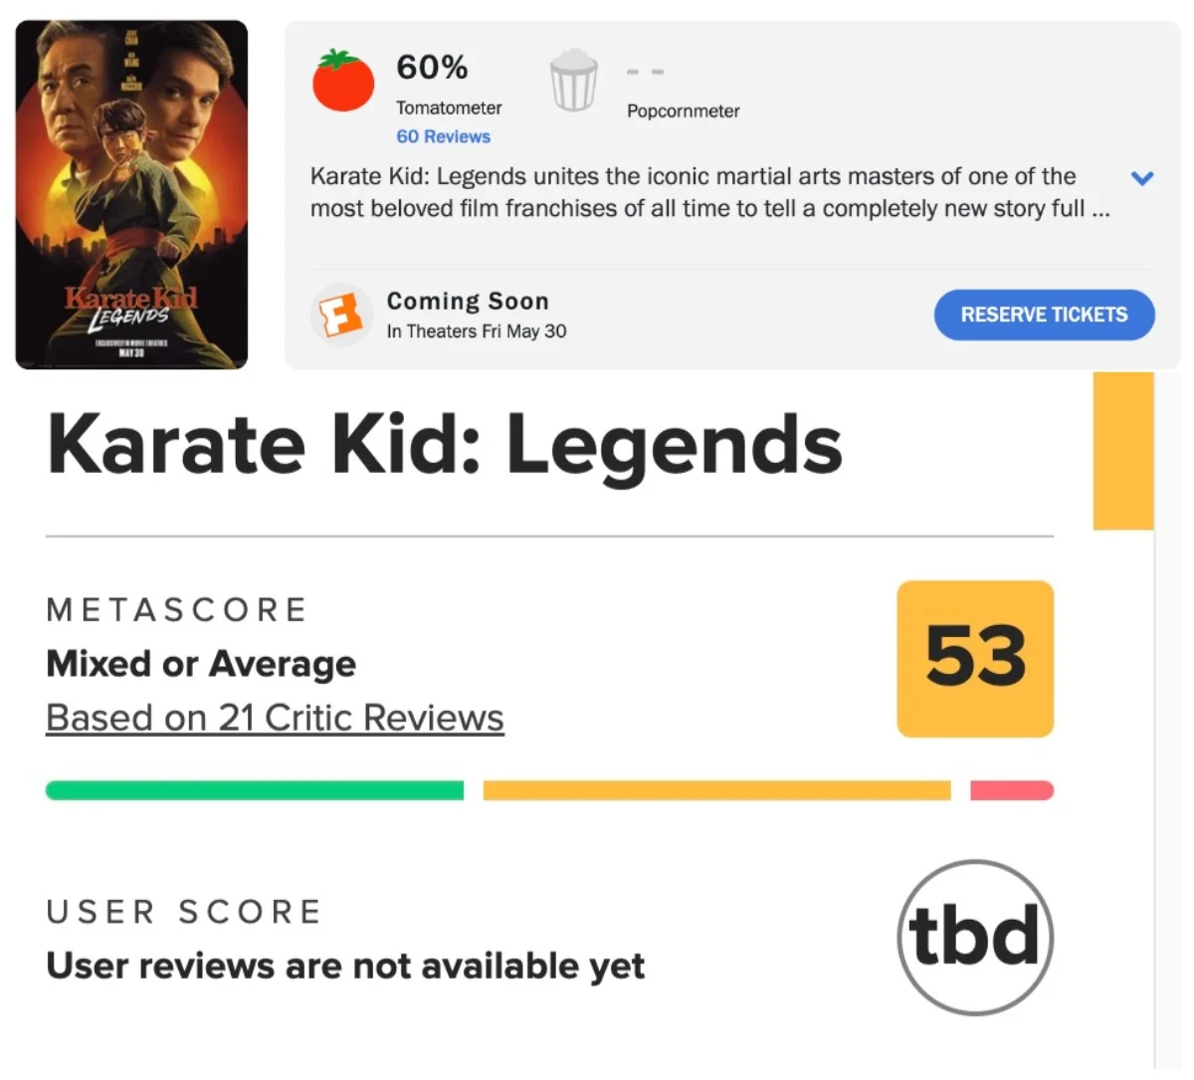
Task: Click the empty popcorn bucket icon
Action: click(574, 81)
